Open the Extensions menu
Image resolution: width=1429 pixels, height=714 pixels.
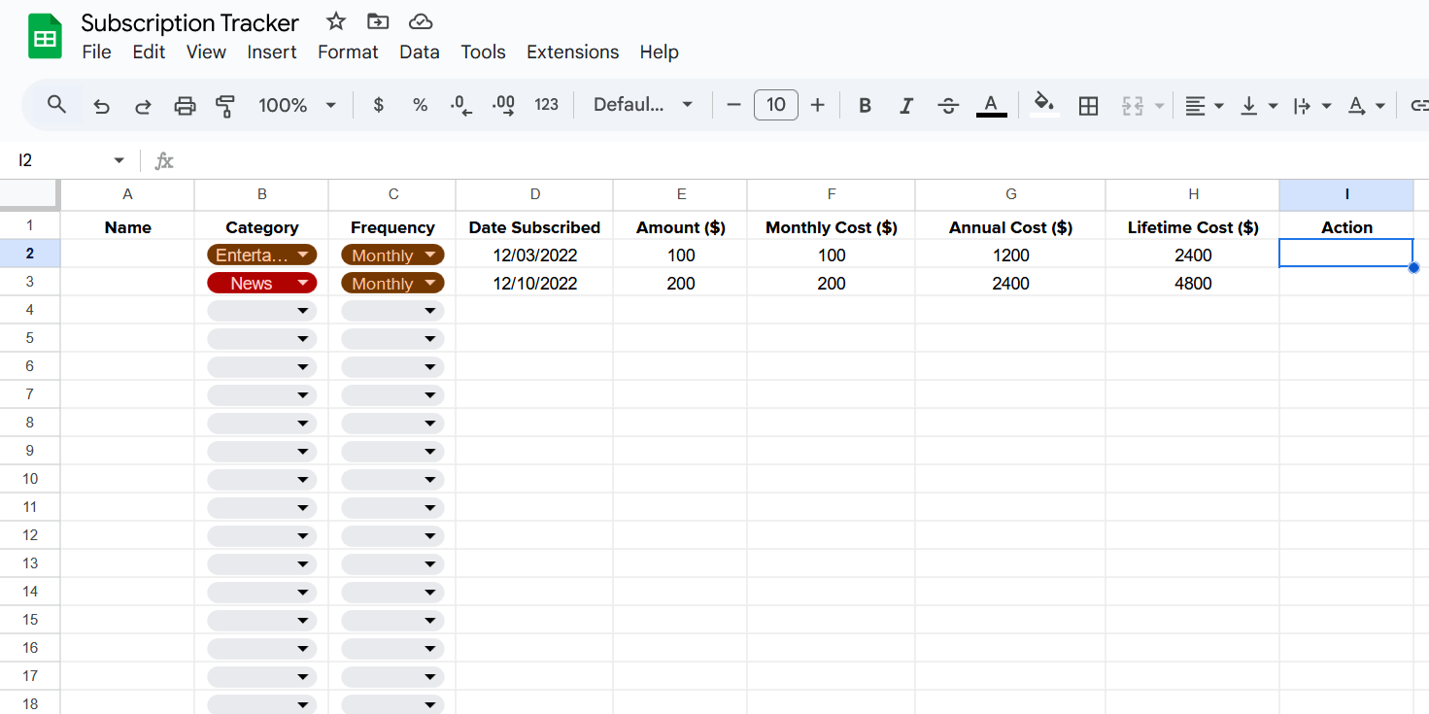572,51
